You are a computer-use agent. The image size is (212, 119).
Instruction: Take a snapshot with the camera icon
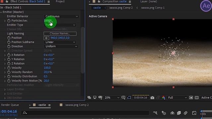(152, 98)
